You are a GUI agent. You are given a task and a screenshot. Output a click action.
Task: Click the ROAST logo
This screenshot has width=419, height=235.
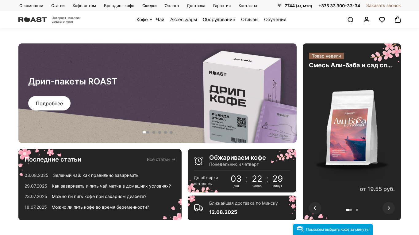tap(33, 20)
